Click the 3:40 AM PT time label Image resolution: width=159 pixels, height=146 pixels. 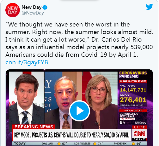pyautogui.click(x=139, y=139)
